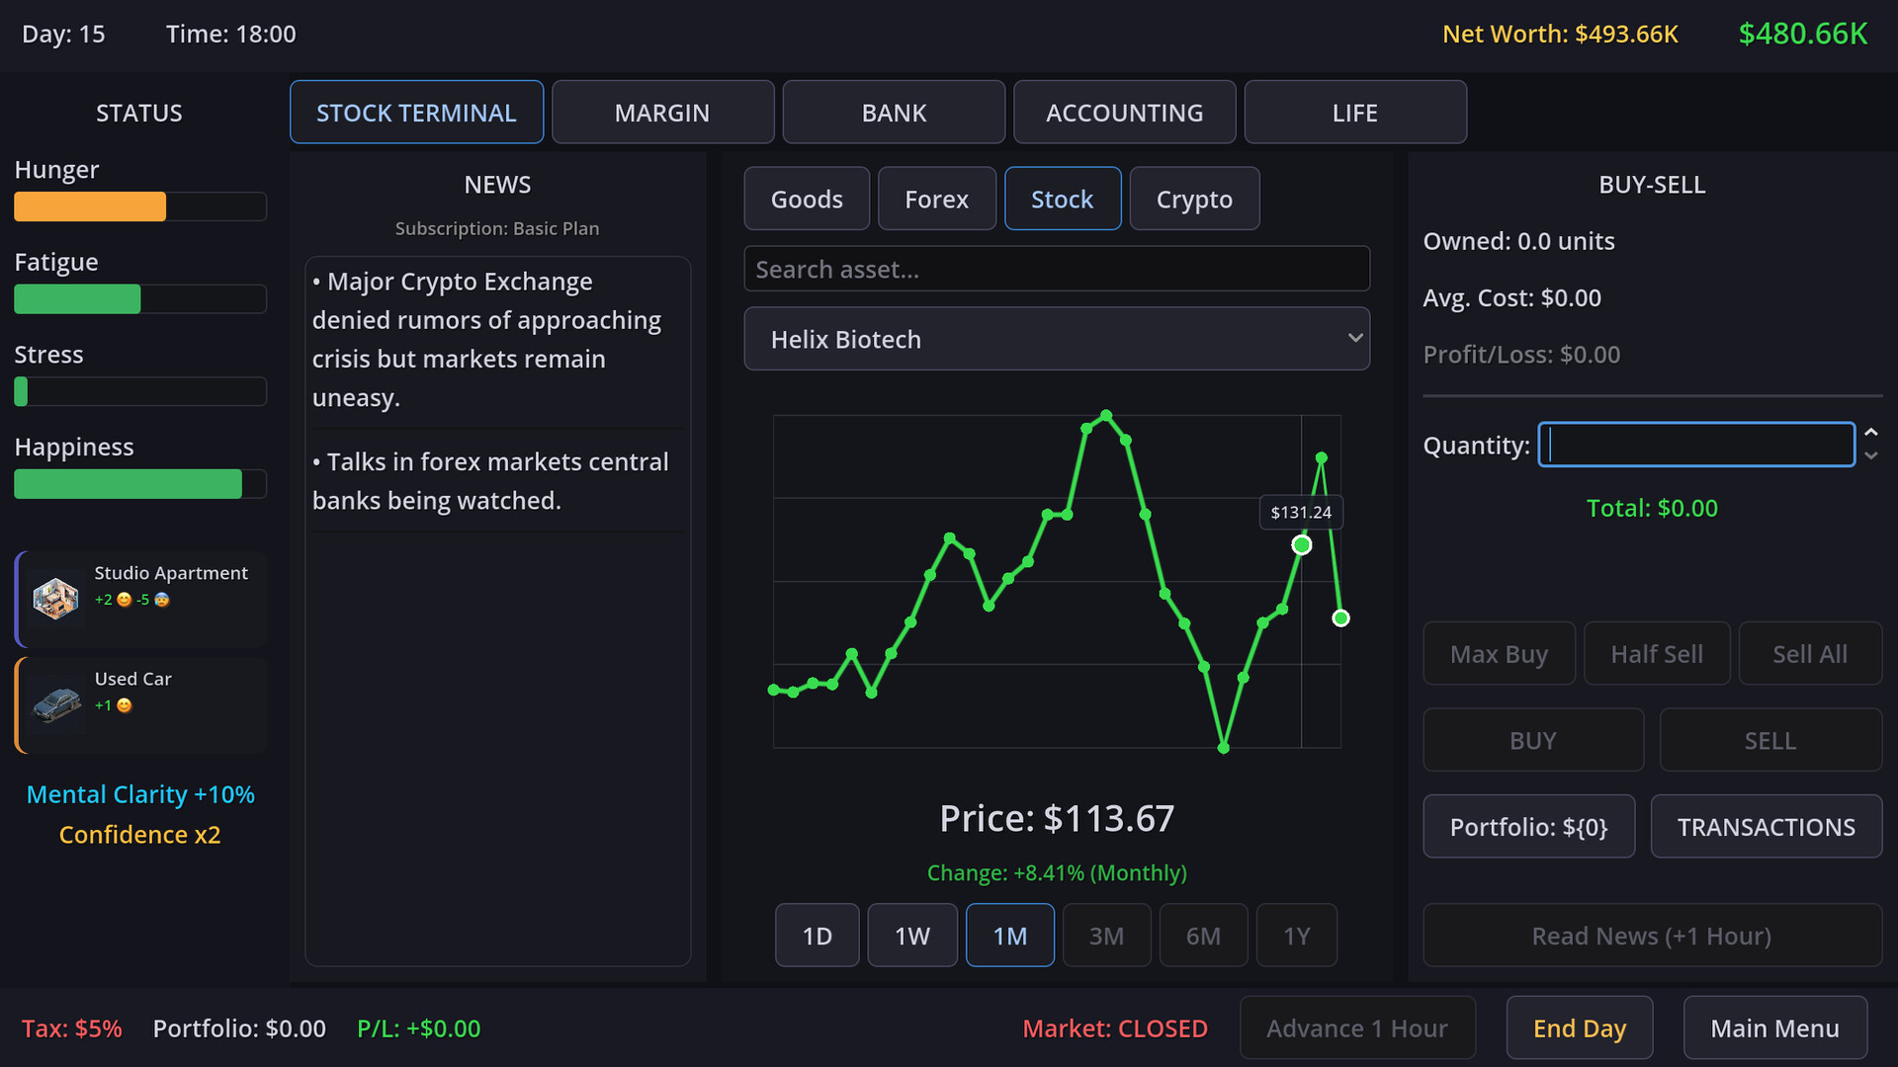Click the Used Car thumbnail icon
Viewport: 1898px width, 1067px height.
(x=57, y=704)
